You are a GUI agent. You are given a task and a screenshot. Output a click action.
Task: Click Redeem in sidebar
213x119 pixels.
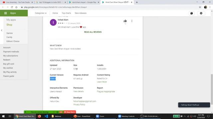(7, 60)
